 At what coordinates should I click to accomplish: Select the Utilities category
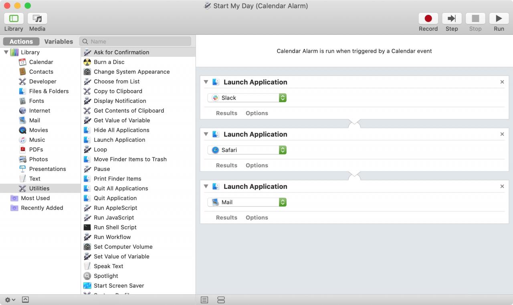tap(40, 188)
